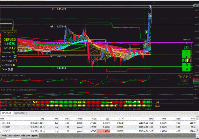Click the Daily Average 178 readout
This screenshot has height=139, width=199.
coord(9,61)
